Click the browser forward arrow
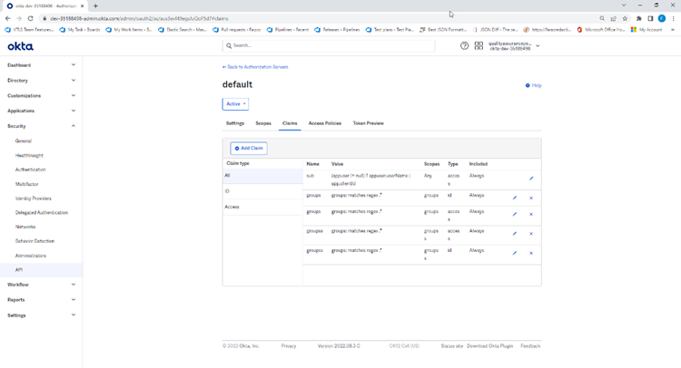The width and height of the screenshot is (681, 368). 19,19
